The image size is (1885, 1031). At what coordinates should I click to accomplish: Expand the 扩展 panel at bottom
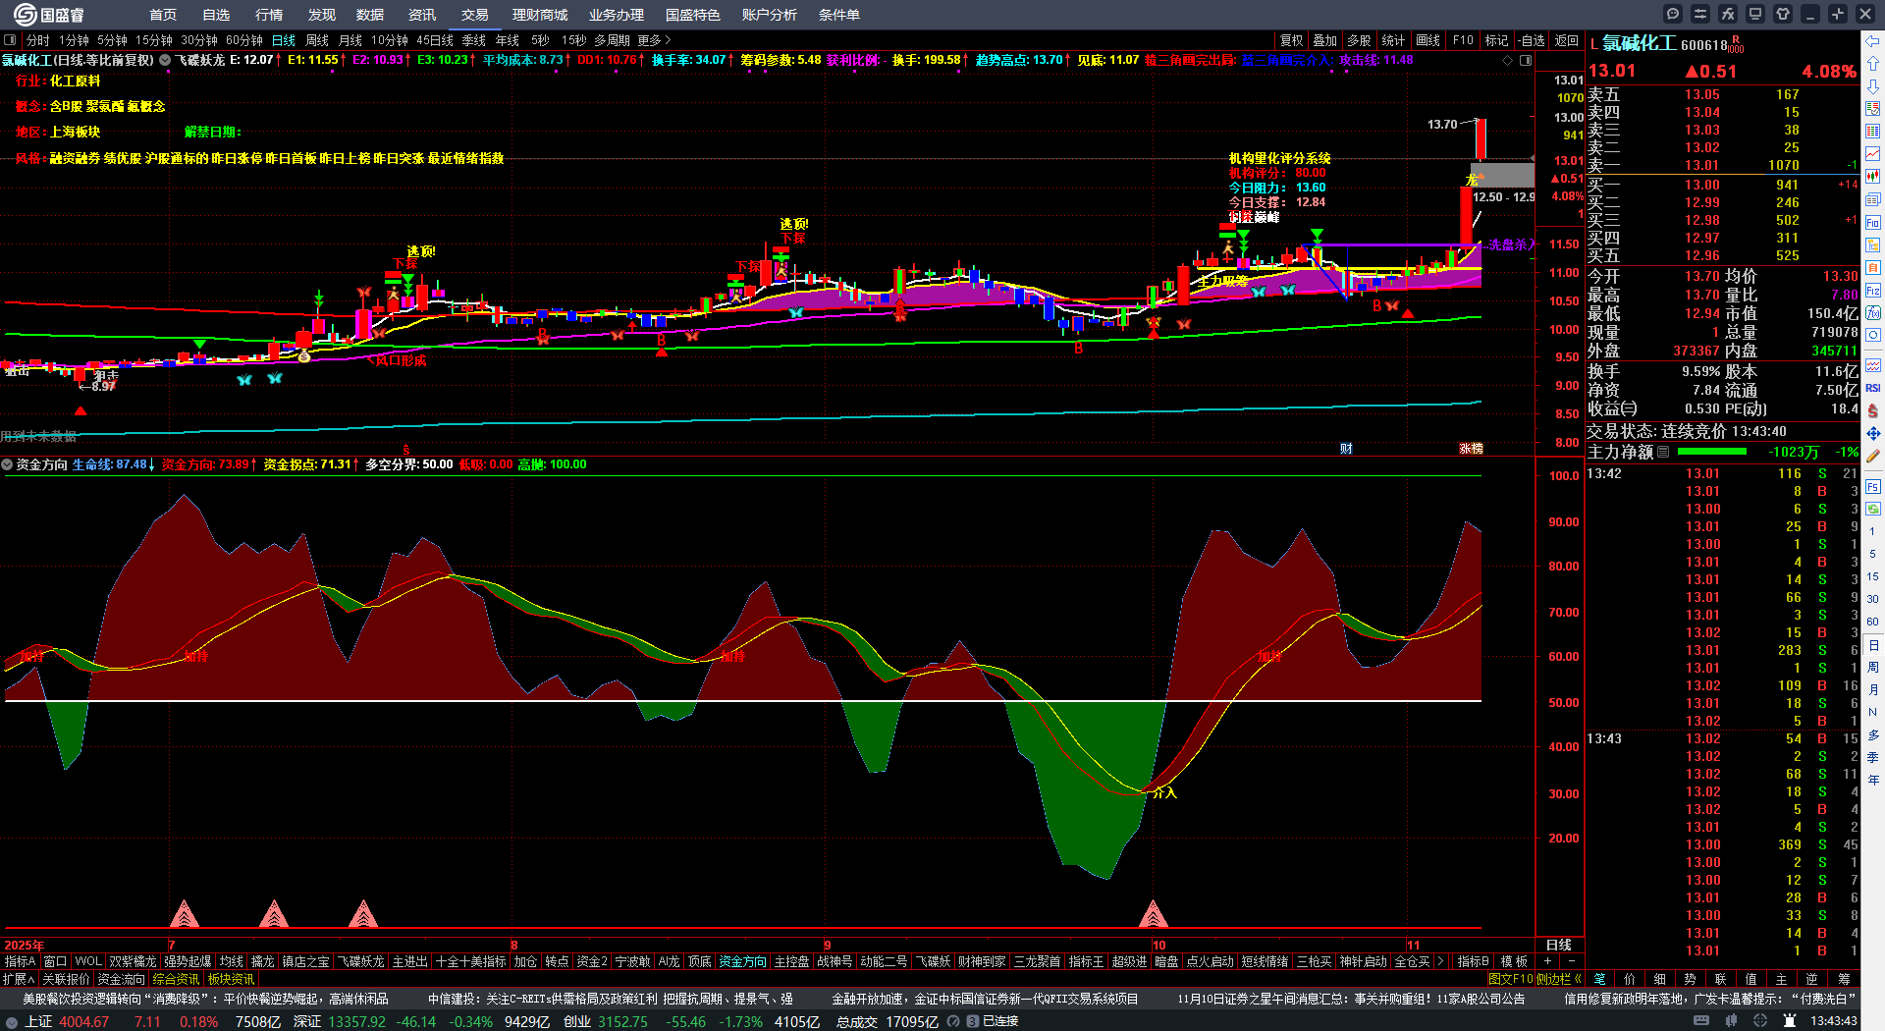click(x=19, y=979)
